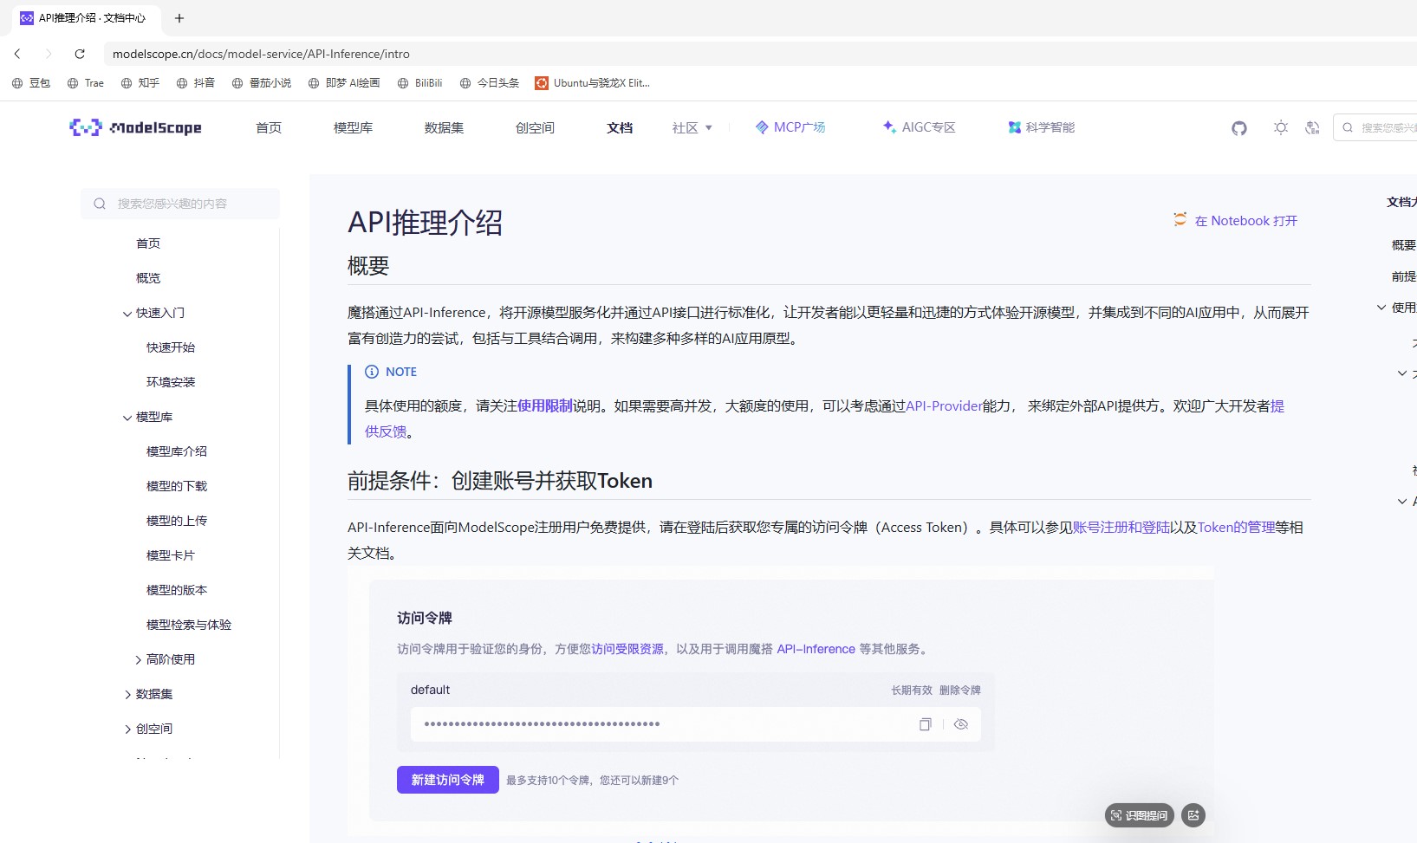Jump to 概要 in page outline
The image size is (1417, 843).
(x=1404, y=245)
